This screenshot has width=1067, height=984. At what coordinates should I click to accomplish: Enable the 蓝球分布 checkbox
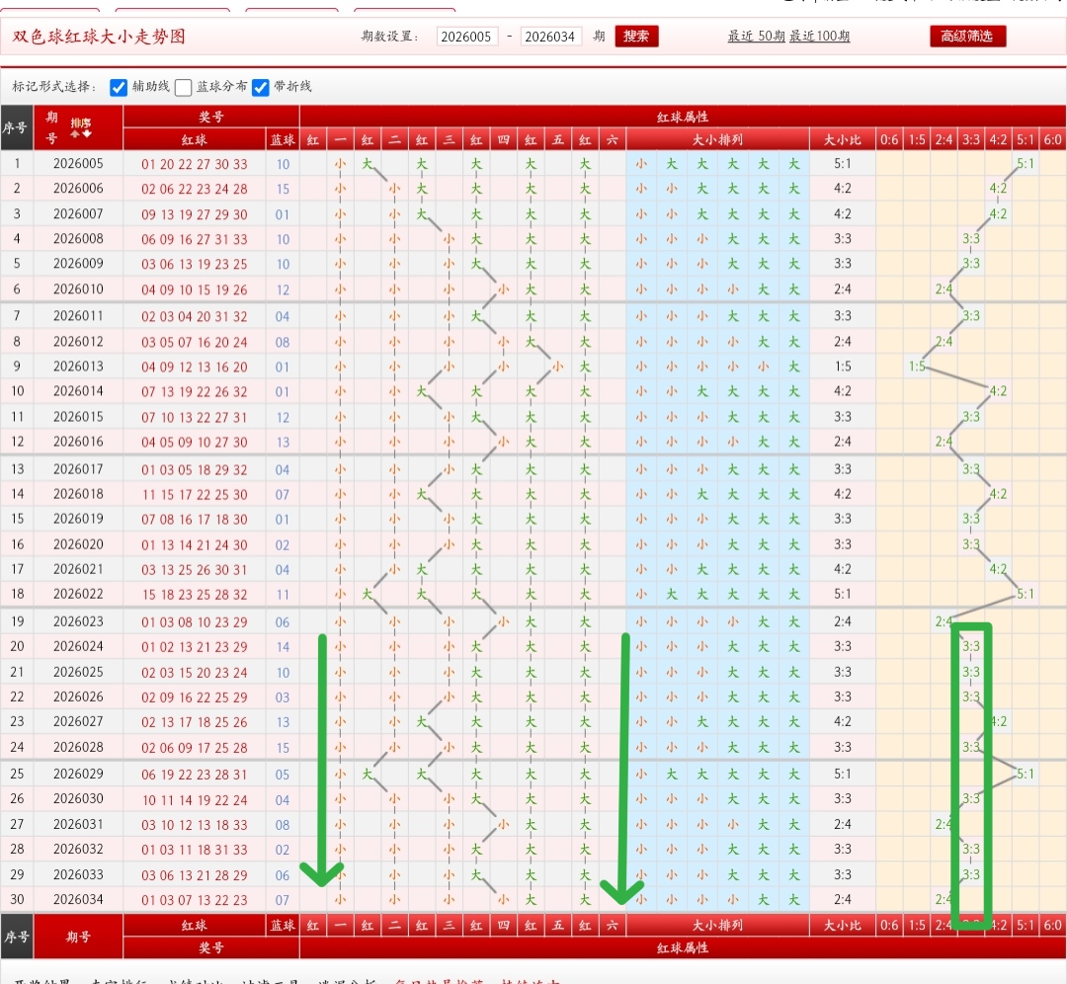pyautogui.click(x=183, y=87)
